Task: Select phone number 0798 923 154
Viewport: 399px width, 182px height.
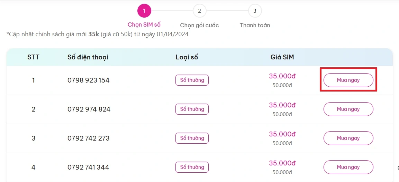Action: pyautogui.click(x=88, y=80)
